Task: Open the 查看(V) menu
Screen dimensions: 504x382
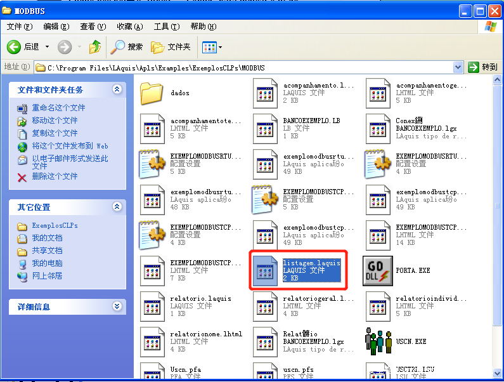Action: (93, 27)
